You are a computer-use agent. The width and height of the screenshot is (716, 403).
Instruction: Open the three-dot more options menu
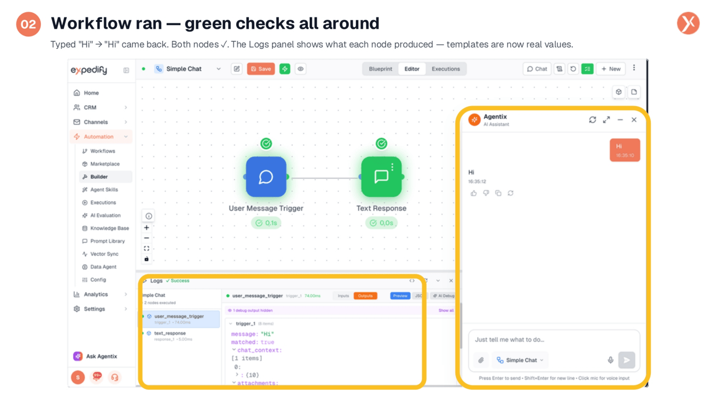tap(634, 68)
